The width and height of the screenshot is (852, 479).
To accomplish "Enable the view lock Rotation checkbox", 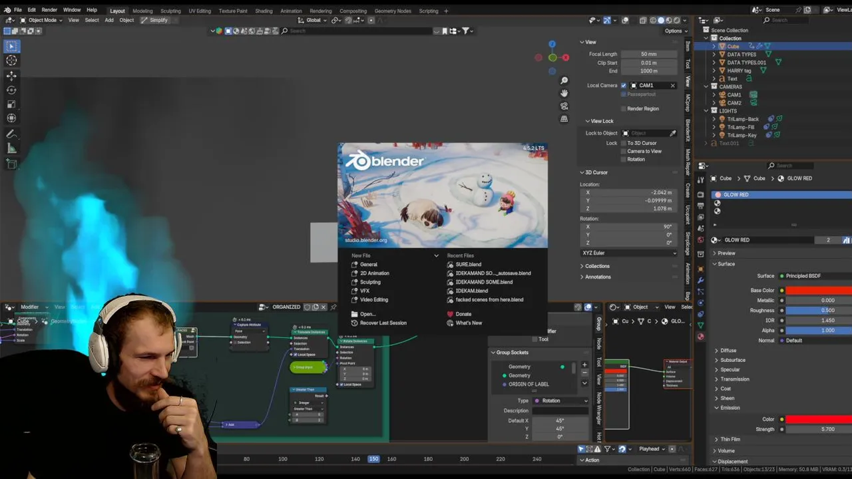I will coord(624,159).
